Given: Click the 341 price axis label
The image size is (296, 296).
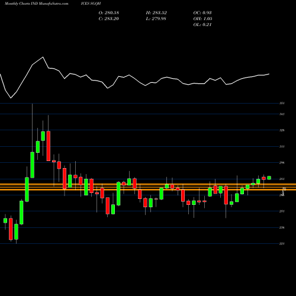Looking at the screenshot, I should (282, 114).
